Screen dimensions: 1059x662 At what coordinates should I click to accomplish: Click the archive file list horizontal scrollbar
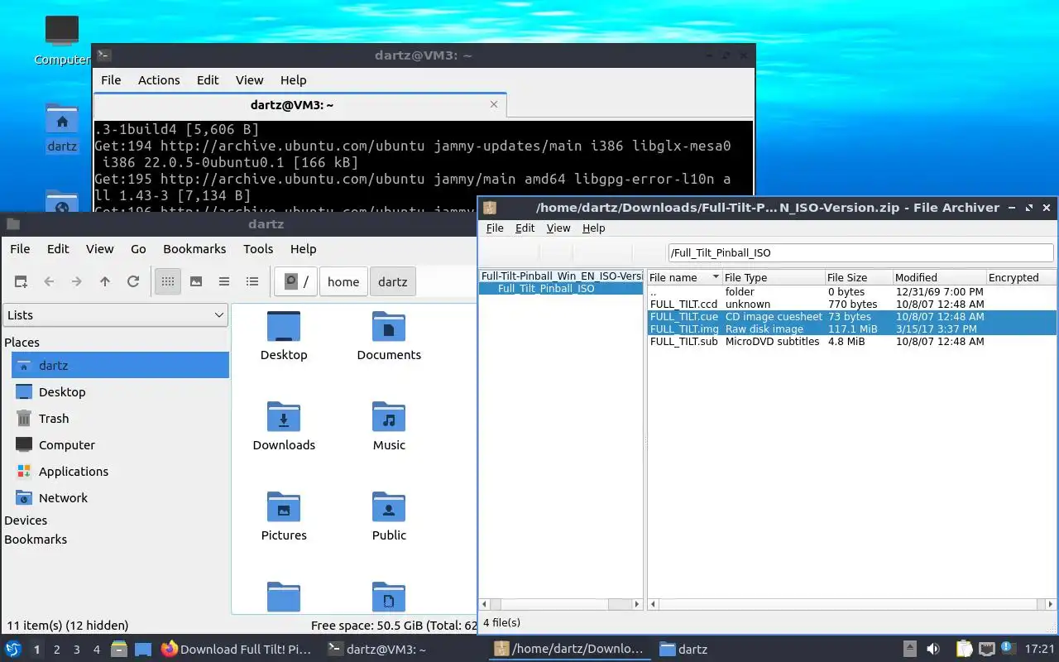852,604
